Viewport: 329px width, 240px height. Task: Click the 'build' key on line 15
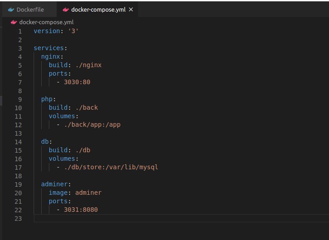pos(58,150)
